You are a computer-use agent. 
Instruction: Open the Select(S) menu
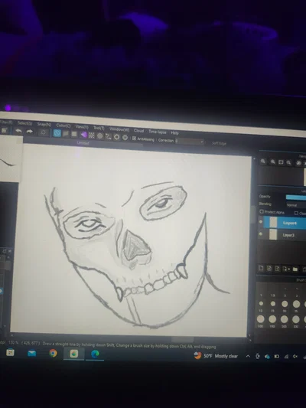coord(25,123)
